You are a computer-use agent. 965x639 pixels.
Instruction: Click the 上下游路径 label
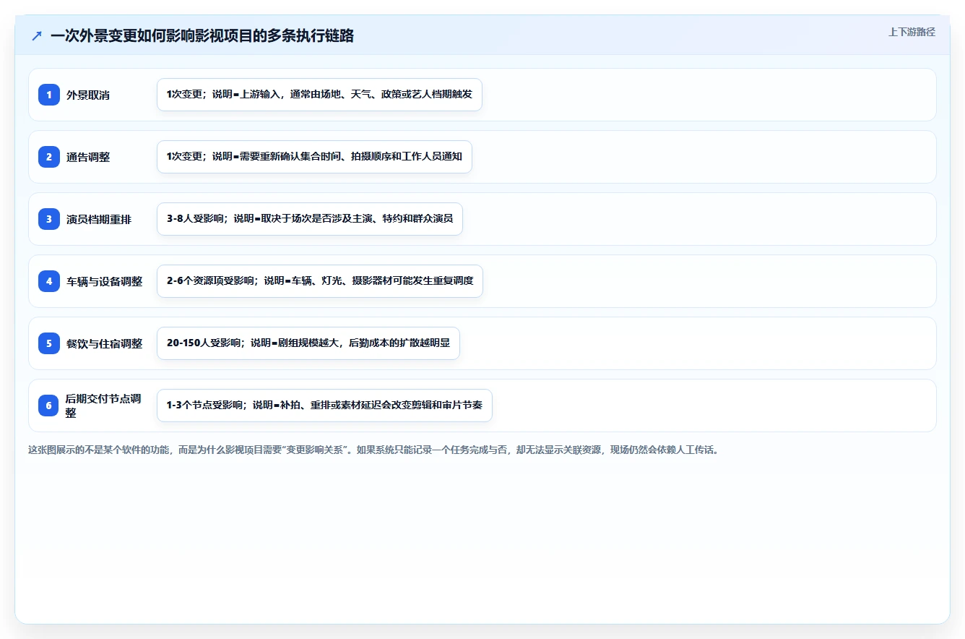912,32
